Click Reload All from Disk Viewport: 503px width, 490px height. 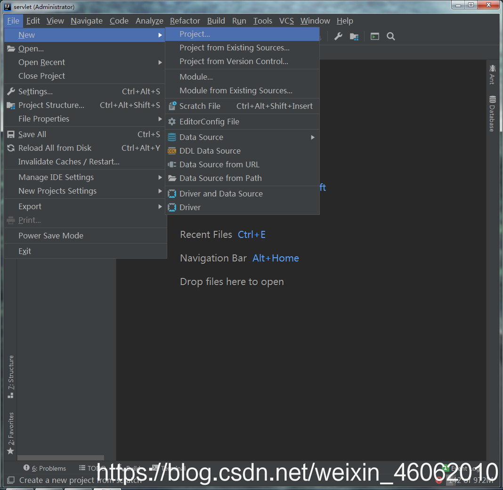click(x=84, y=148)
